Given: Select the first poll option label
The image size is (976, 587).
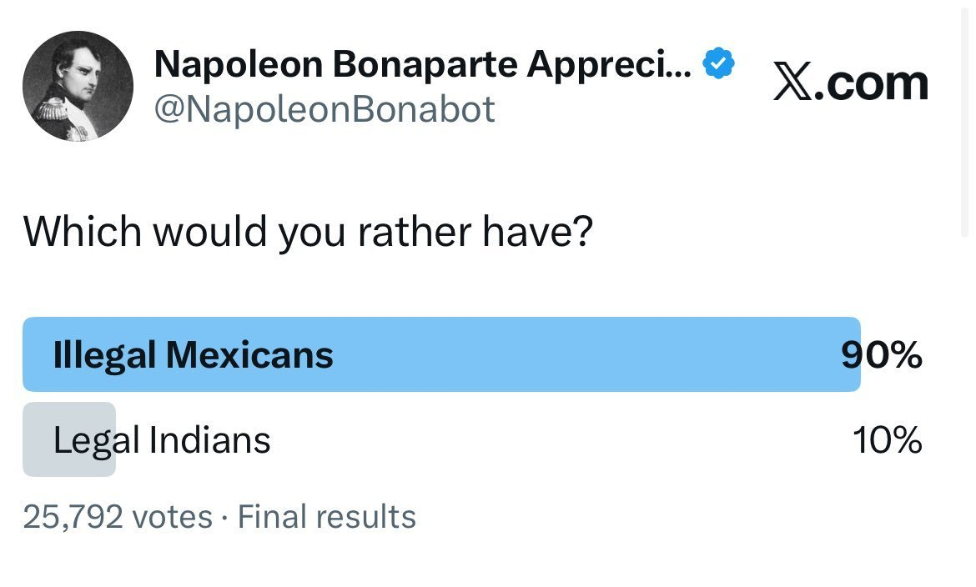Looking at the screenshot, I should (x=193, y=355).
